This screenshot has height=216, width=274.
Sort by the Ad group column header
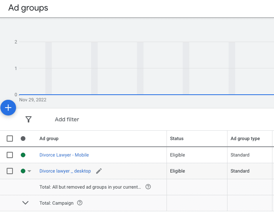click(49, 139)
